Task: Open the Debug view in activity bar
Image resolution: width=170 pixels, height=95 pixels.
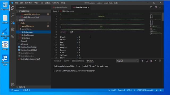Action: point(12,29)
